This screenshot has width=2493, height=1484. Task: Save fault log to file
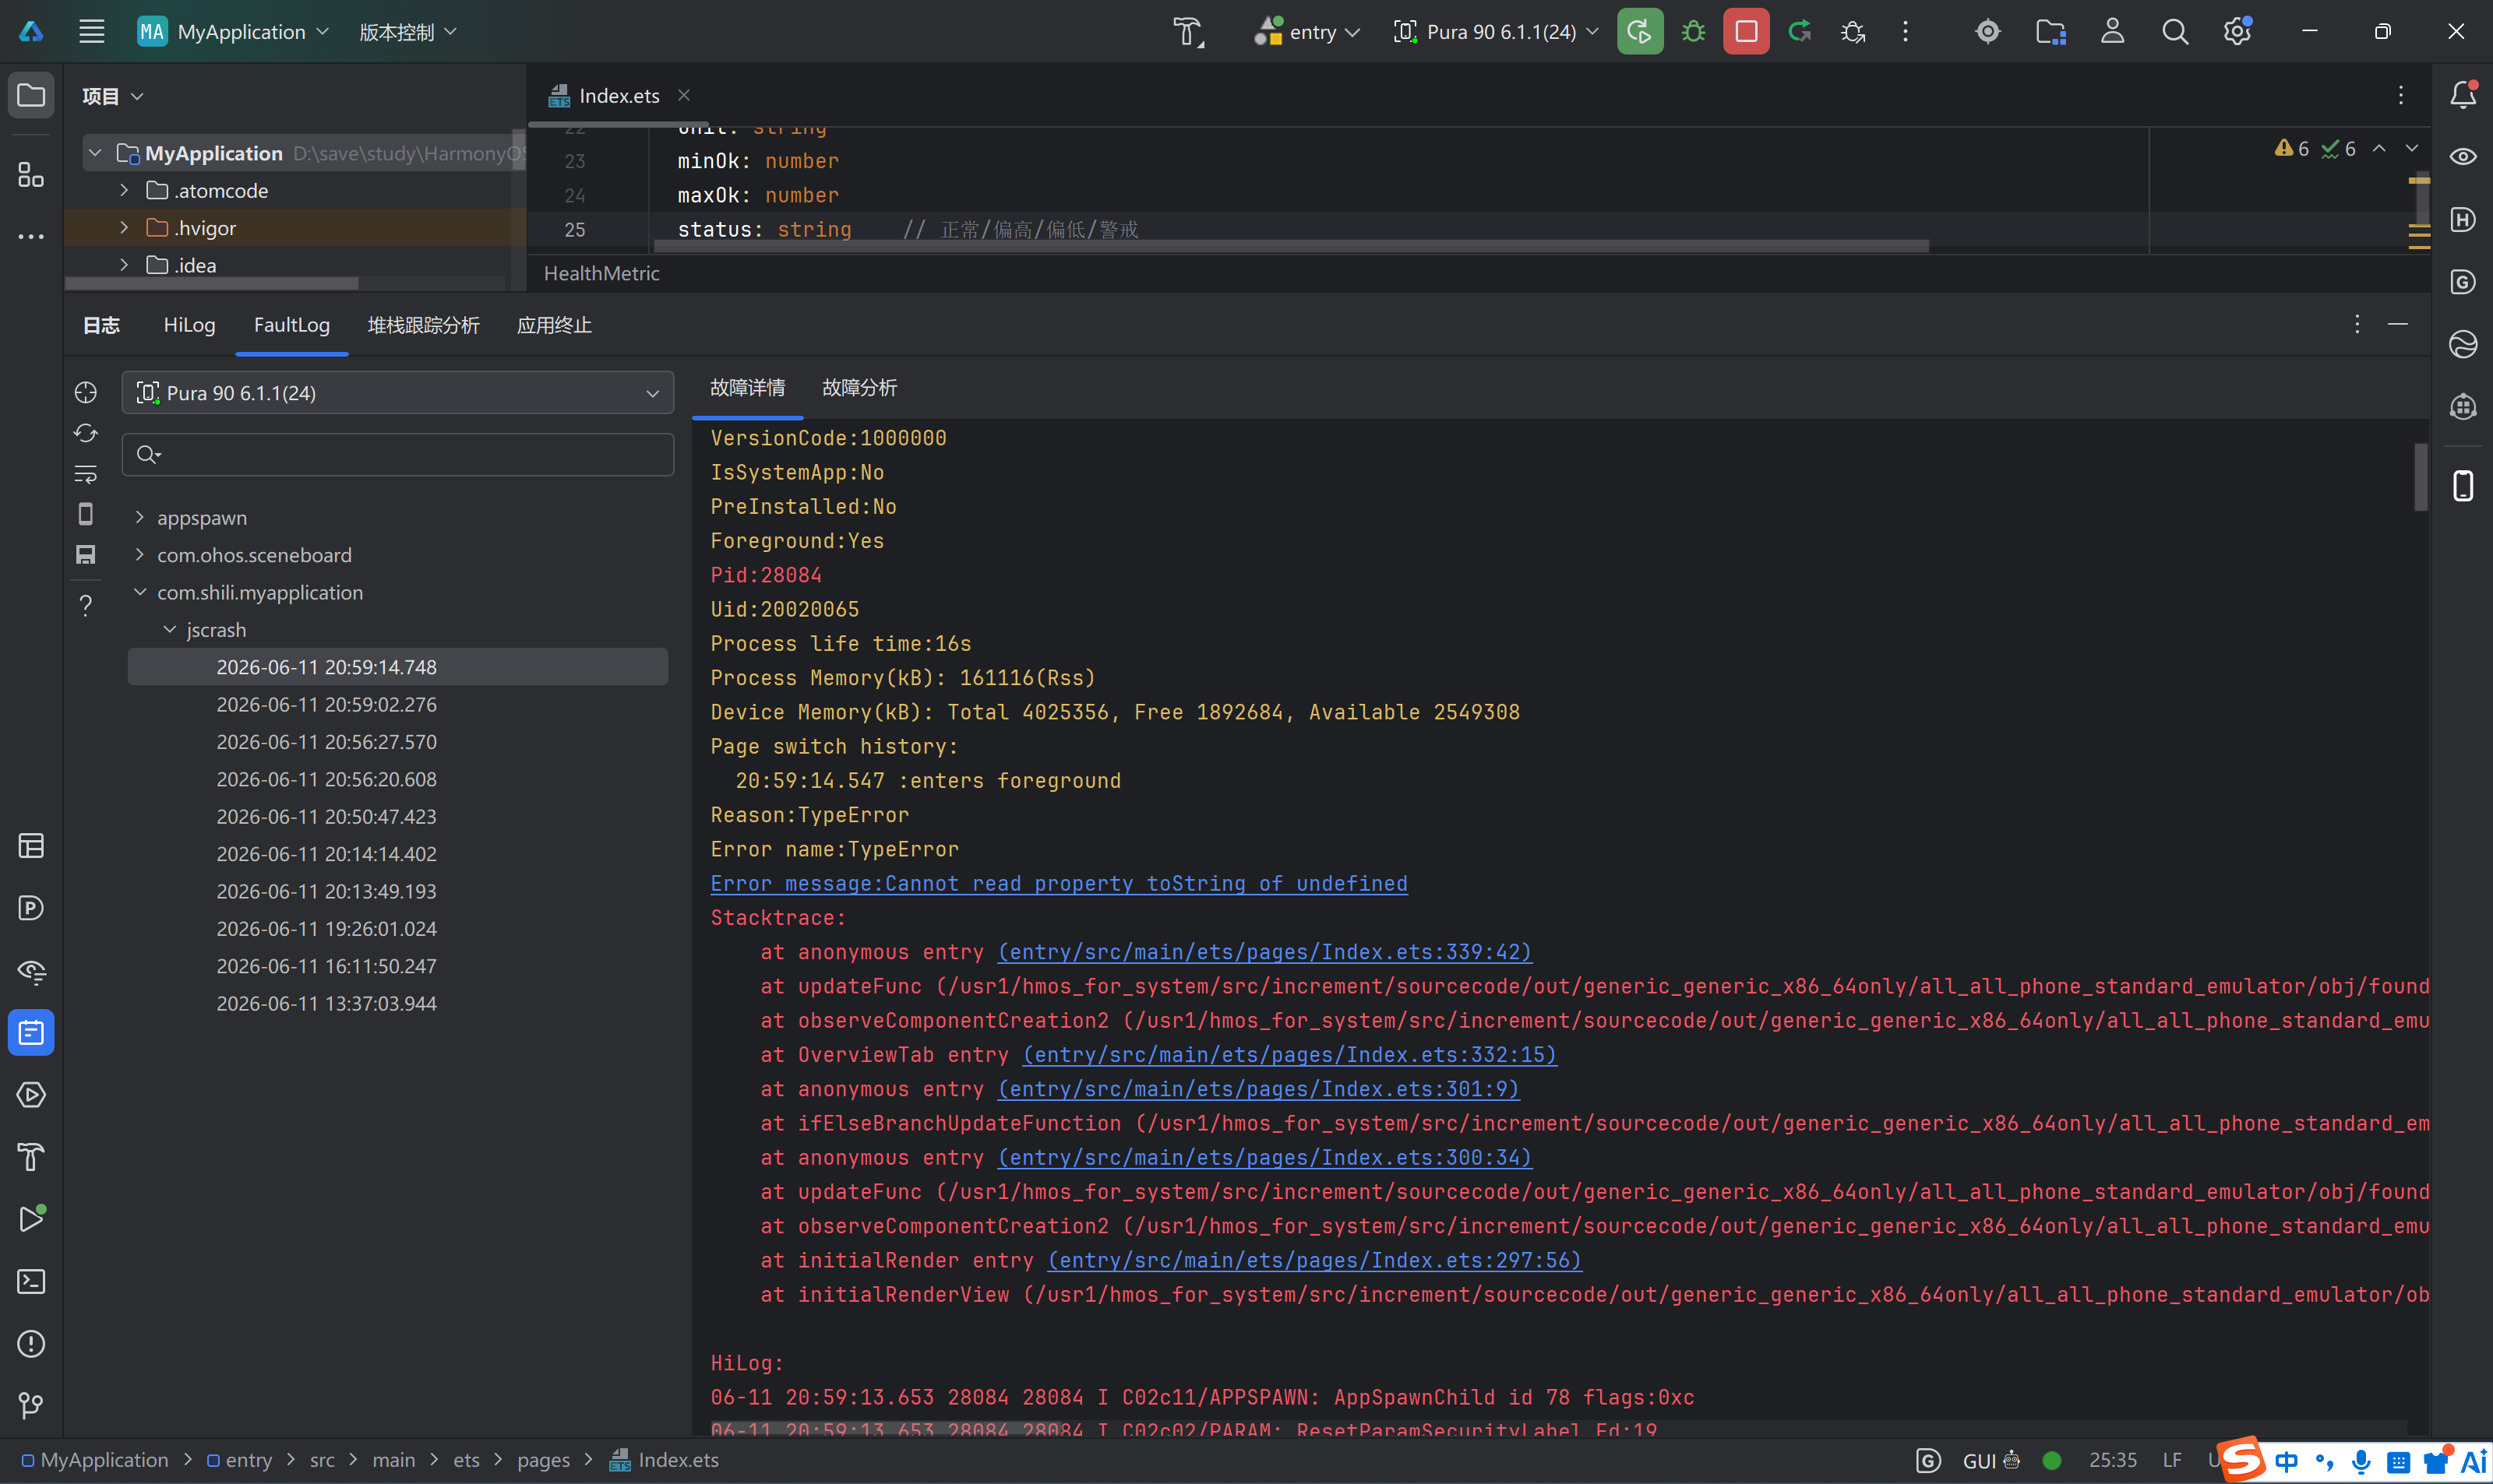pyautogui.click(x=86, y=554)
